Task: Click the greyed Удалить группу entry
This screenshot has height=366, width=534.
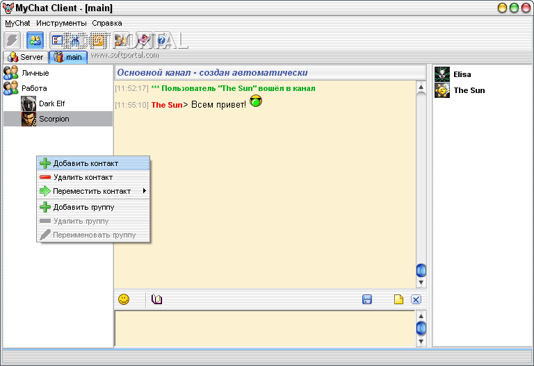Action: click(x=93, y=221)
